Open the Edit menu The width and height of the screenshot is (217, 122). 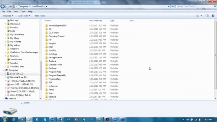9,12
